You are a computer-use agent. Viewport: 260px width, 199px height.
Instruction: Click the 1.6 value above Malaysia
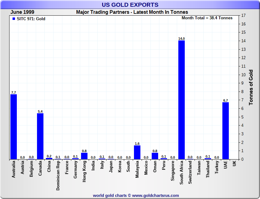[137, 144]
